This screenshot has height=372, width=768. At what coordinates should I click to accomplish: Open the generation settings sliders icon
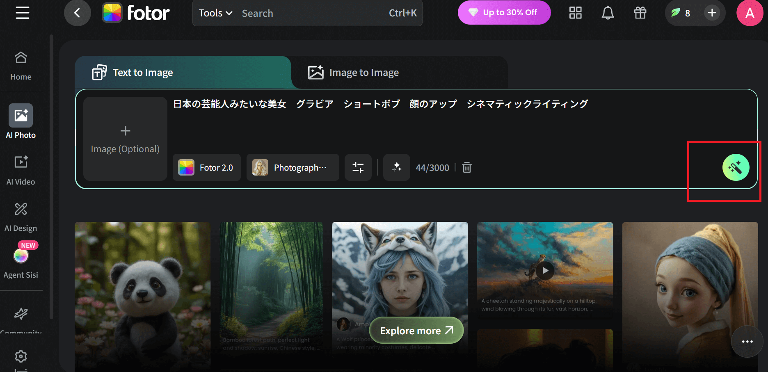(x=358, y=167)
